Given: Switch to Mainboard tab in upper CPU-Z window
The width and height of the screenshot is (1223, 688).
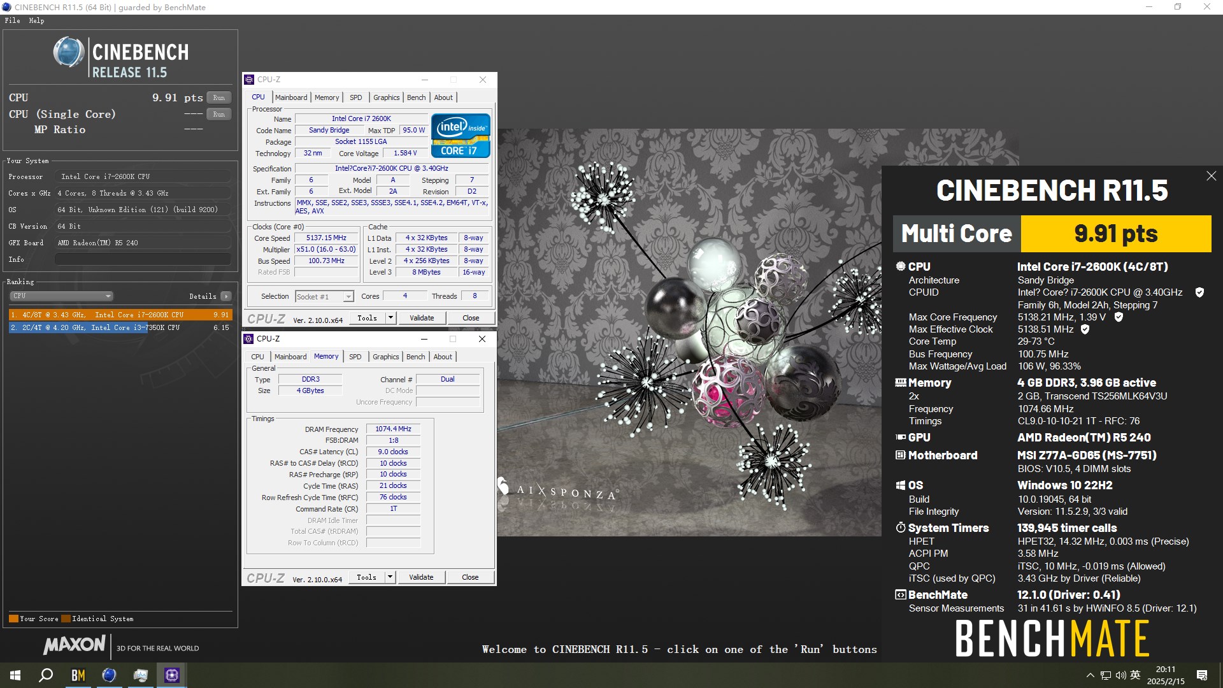Looking at the screenshot, I should [291, 97].
